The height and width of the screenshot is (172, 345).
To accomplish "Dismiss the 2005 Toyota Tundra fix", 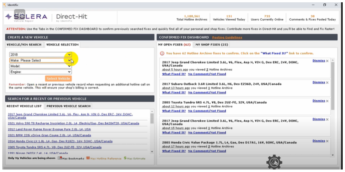I will tap(319, 101).
